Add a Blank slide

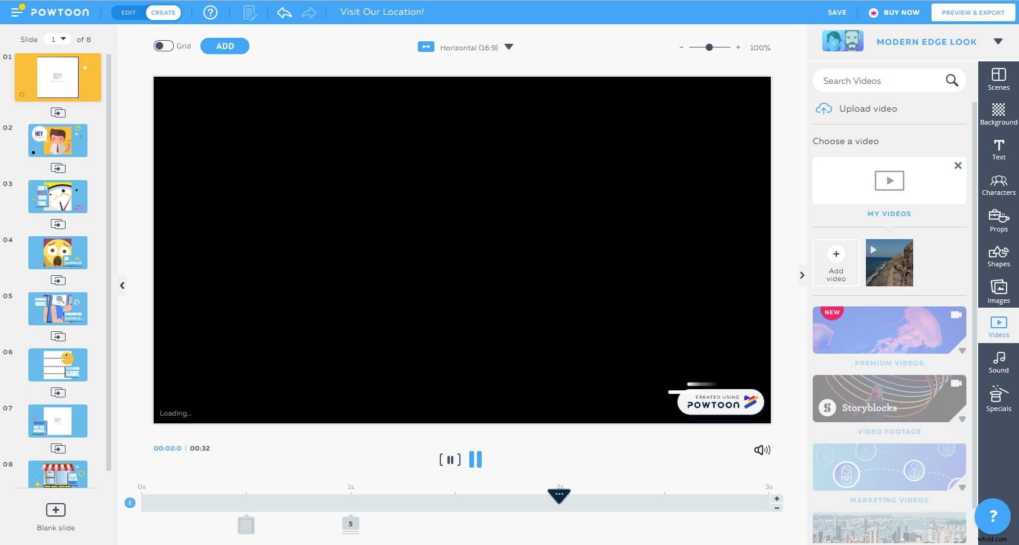[56, 510]
